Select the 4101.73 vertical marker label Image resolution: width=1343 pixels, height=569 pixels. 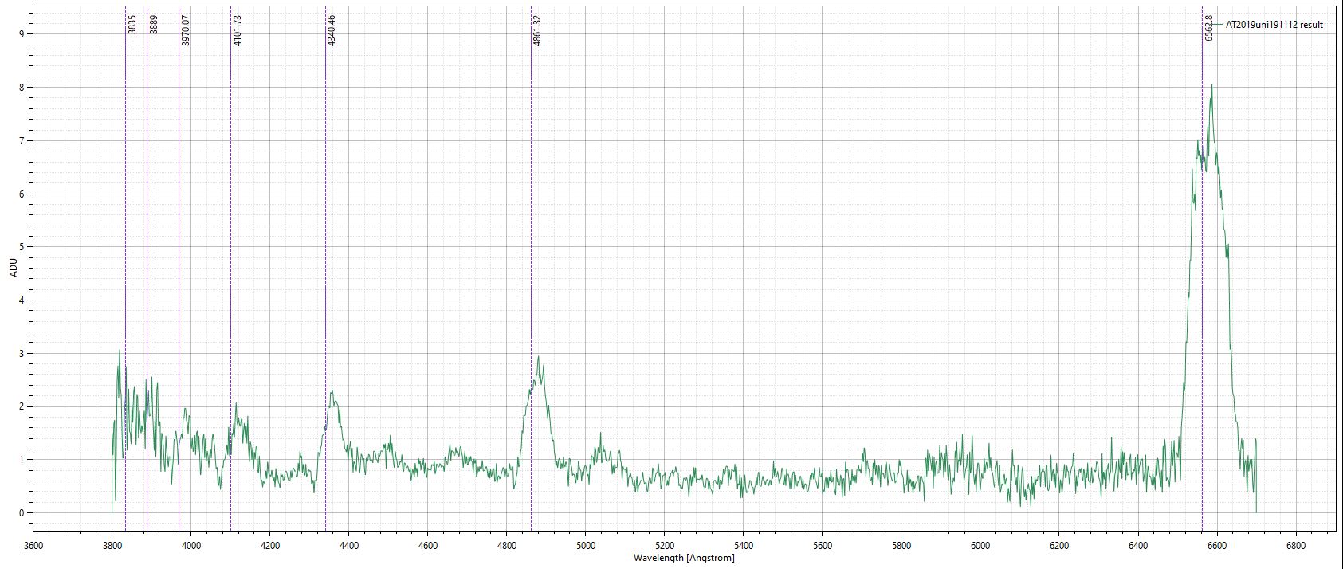click(x=238, y=30)
